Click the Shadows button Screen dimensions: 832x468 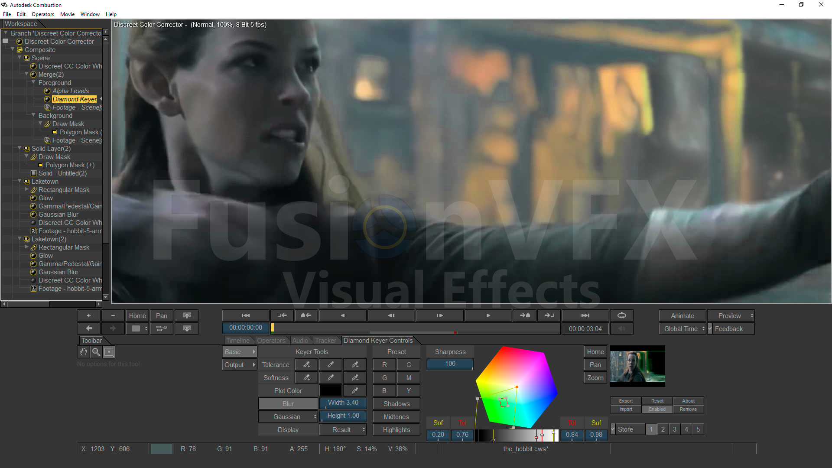(396, 404)
